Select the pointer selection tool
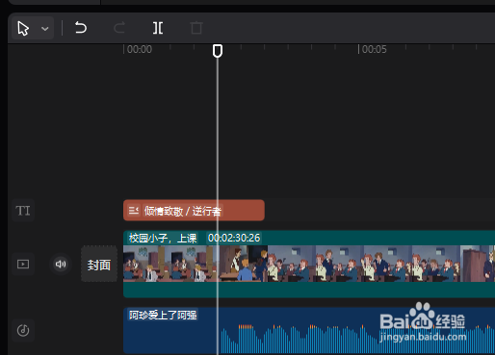The image size is (495, 355). 23,28
